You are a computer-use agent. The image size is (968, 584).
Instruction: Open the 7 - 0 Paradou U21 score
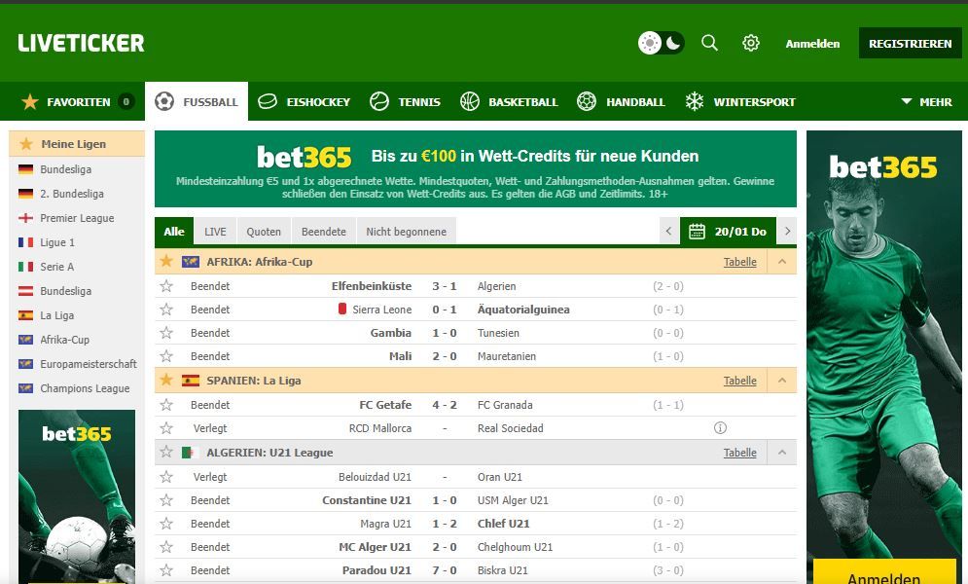click(445, 570)
